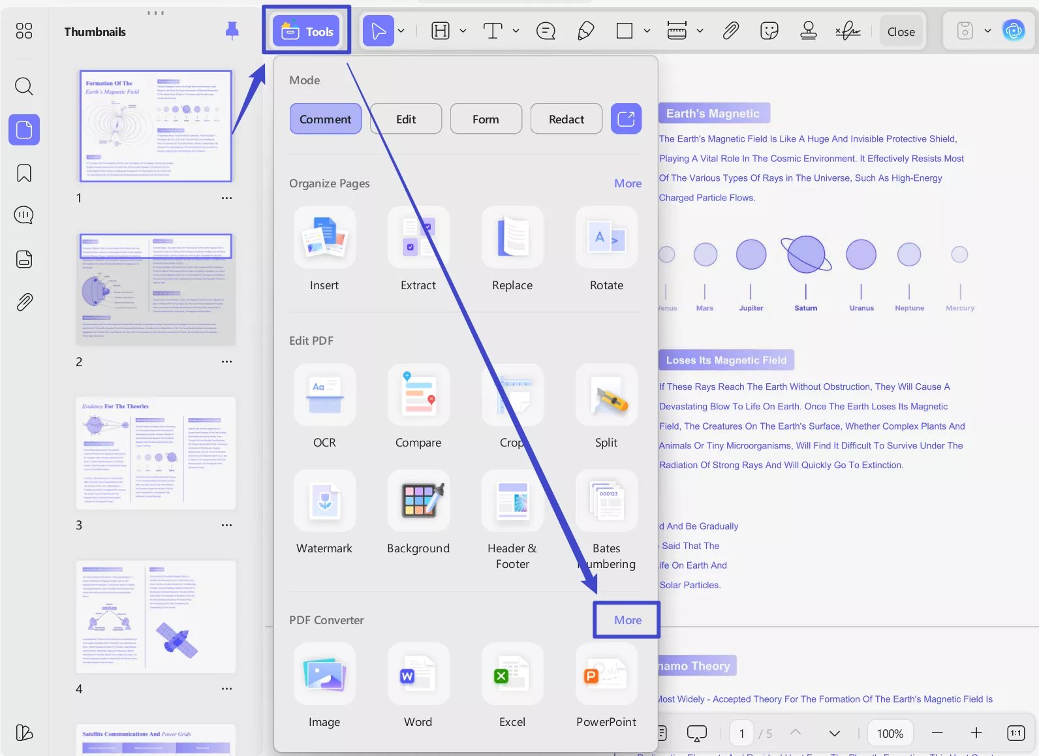Select the text typewriter tool
Image resolution: width=1039 pixels, height=756 pixels.
tap(493, 31)
